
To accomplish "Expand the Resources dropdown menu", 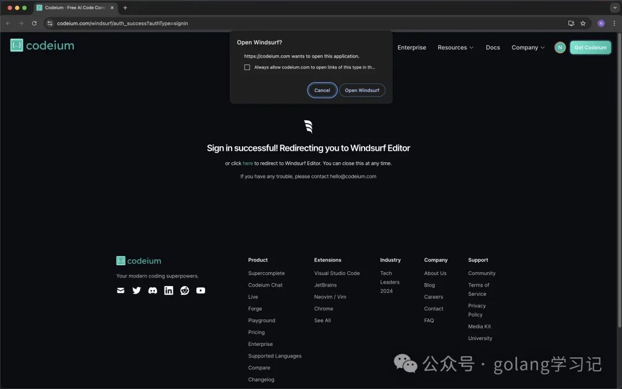I will click(x=456, y=47).
